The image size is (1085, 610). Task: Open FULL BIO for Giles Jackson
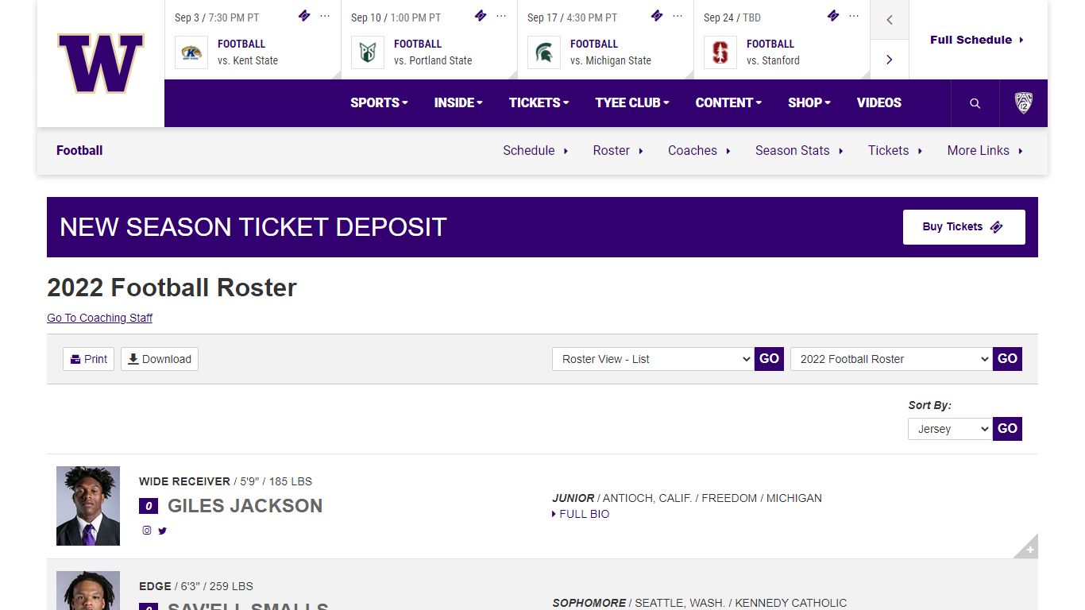click(x=581, y=514)
